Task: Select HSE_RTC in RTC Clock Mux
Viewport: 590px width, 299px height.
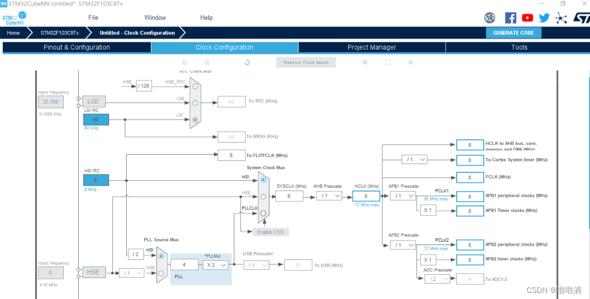Action: (x=195, y=86)
